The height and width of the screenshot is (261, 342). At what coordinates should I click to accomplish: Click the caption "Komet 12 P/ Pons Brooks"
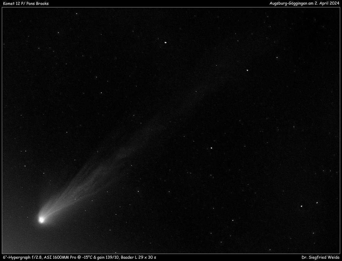point(26,3)
